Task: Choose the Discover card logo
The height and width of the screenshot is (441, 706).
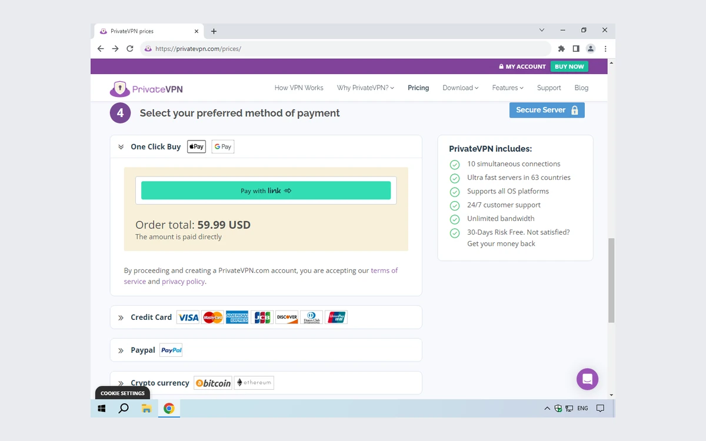Action: (287, 318)
